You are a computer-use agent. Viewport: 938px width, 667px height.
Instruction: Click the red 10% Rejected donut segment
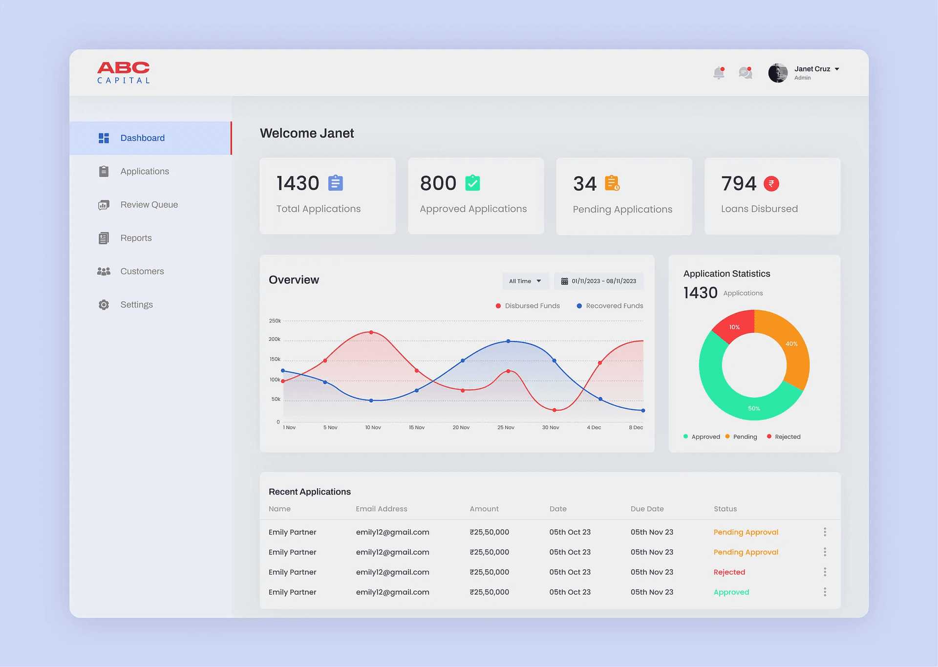point(736,326)
